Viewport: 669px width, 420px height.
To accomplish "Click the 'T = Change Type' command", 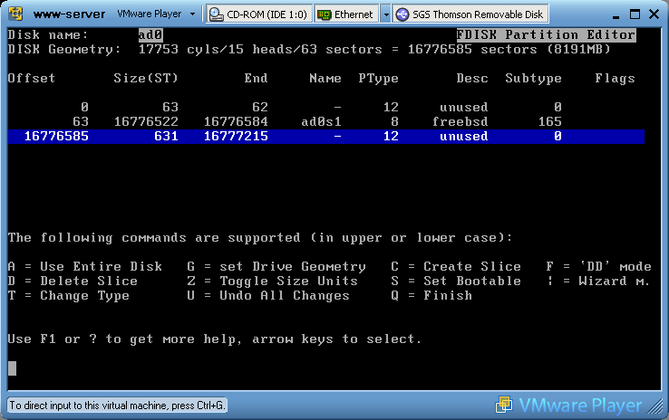I will point(68,296).
